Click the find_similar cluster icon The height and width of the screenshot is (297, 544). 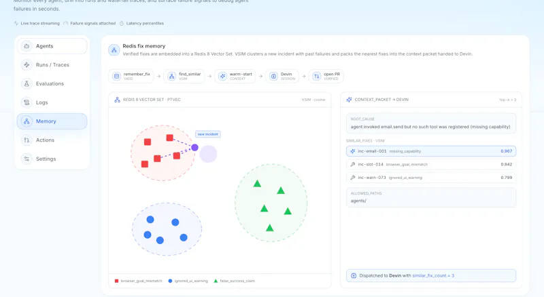pos(171,76)
